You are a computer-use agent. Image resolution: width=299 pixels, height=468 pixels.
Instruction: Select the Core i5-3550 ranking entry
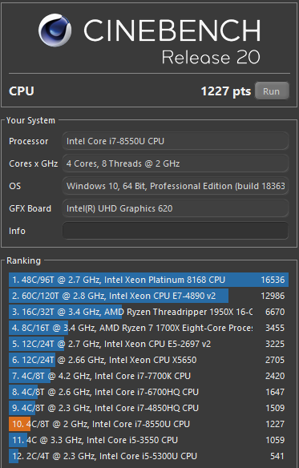(x=148, y=440)
